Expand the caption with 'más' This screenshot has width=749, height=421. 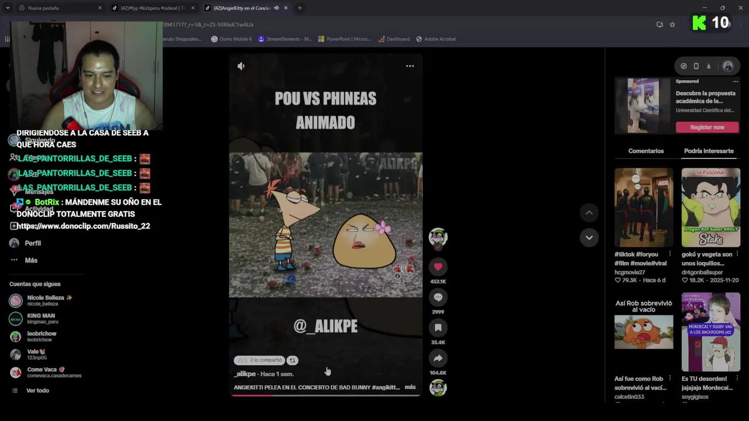410,387
